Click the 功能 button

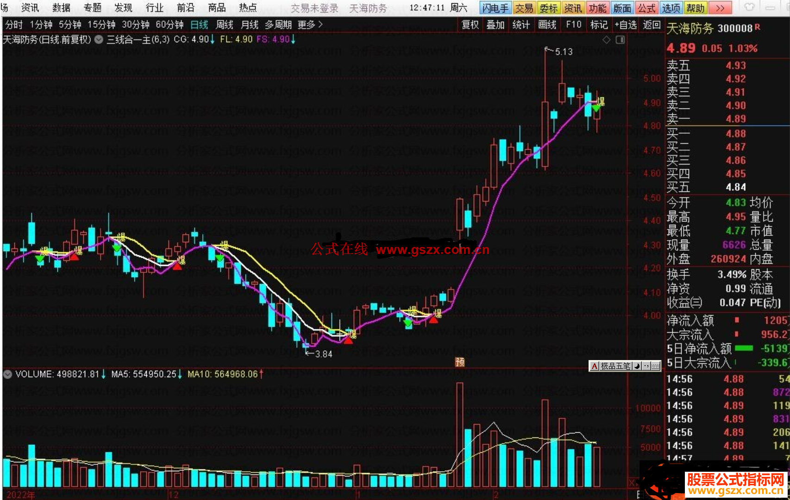point(598,8)
